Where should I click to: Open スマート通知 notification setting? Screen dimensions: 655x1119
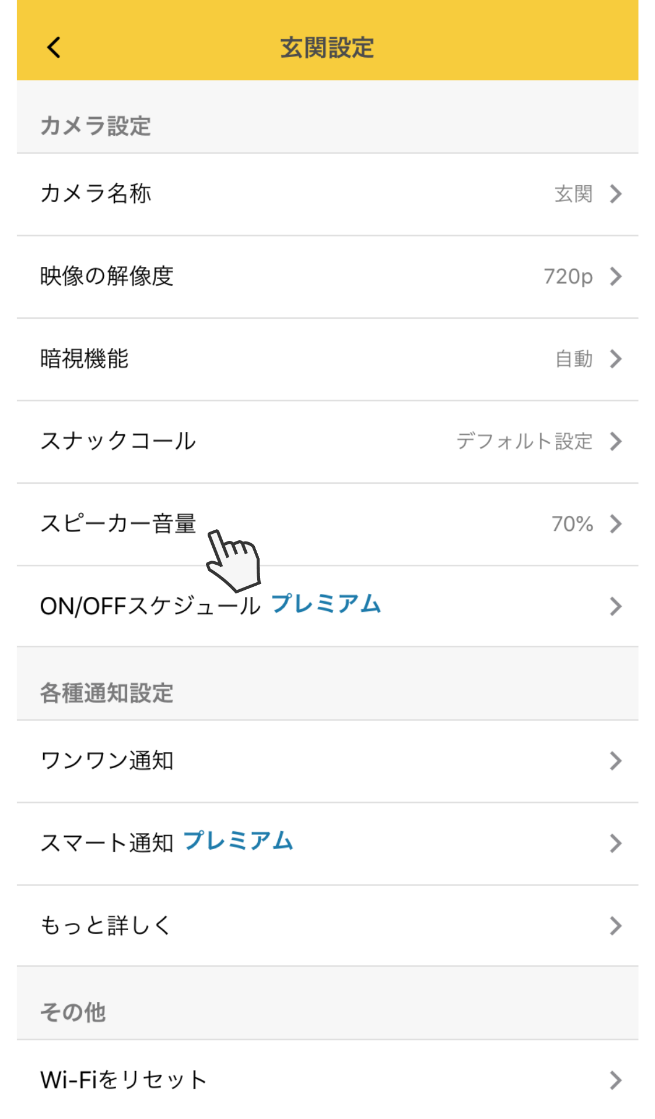point(107,843)
